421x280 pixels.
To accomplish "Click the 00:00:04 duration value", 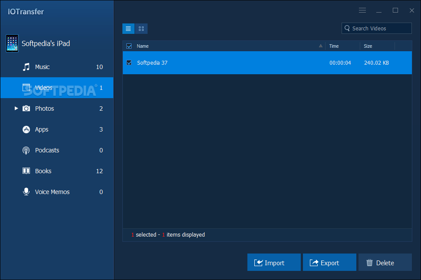I will pos(340,63).
